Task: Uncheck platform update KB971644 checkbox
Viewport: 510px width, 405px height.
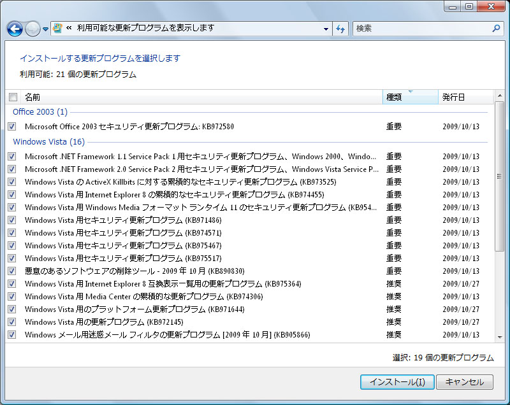Action: [12, 309]
